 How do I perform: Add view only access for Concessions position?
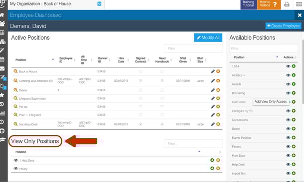tap(288, 120)
